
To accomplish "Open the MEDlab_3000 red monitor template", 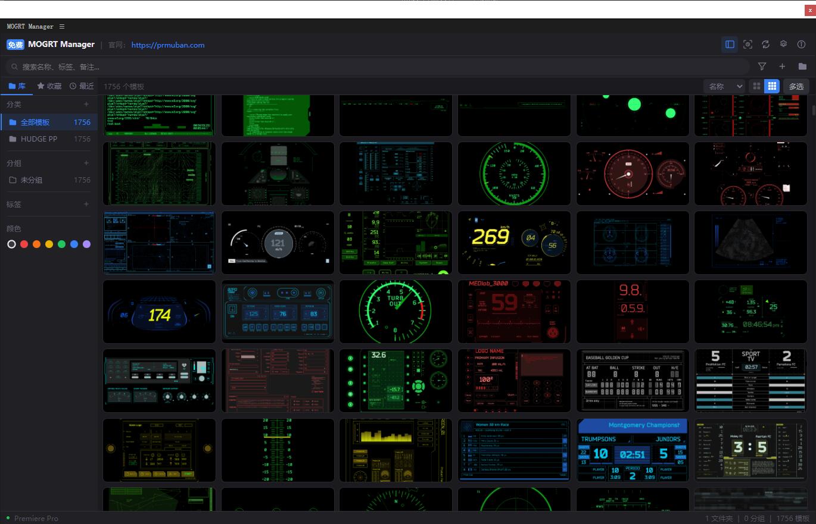I will 514,312.
